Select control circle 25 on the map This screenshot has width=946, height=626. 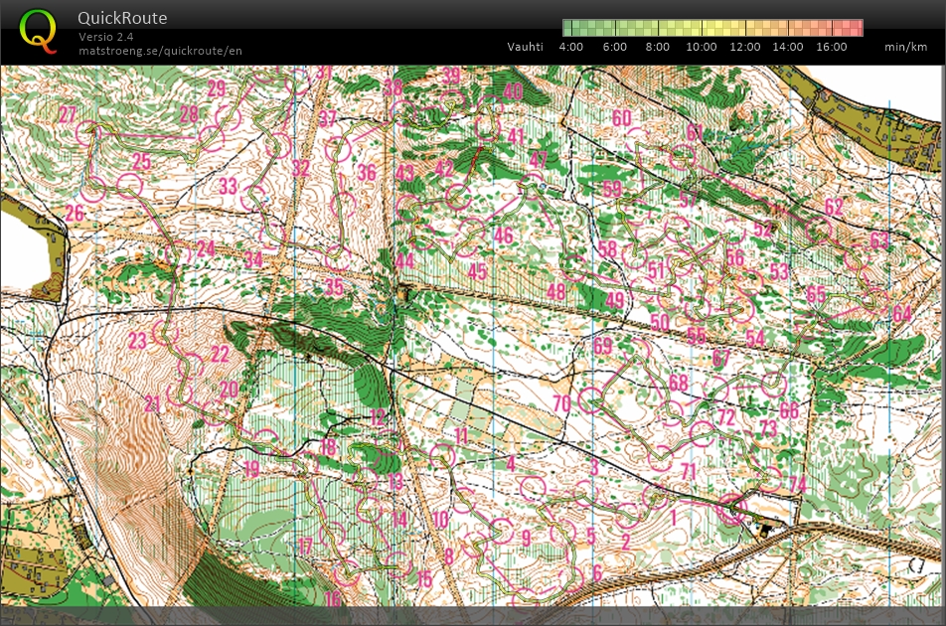[131, 184]
